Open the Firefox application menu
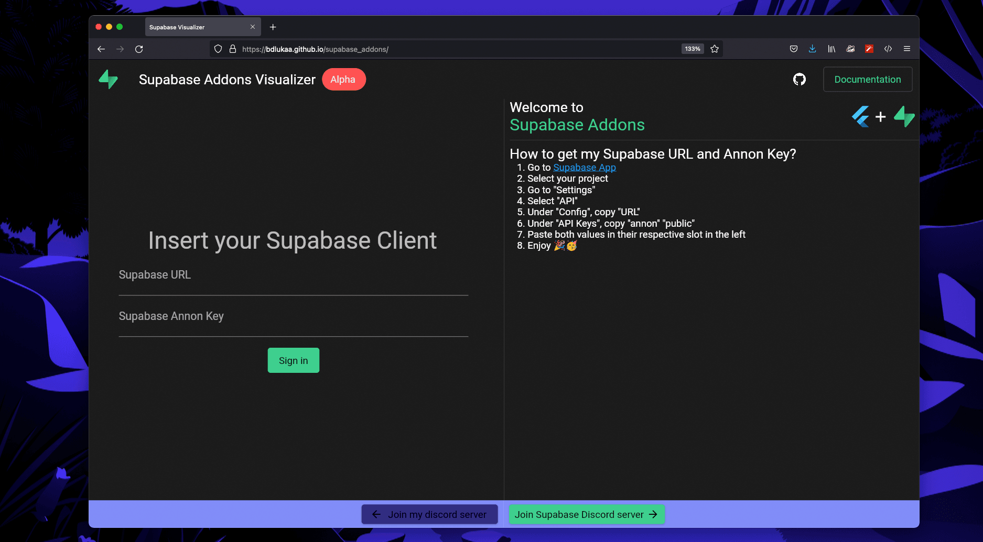This screenshot has width=983, height=542. [906, 49]
